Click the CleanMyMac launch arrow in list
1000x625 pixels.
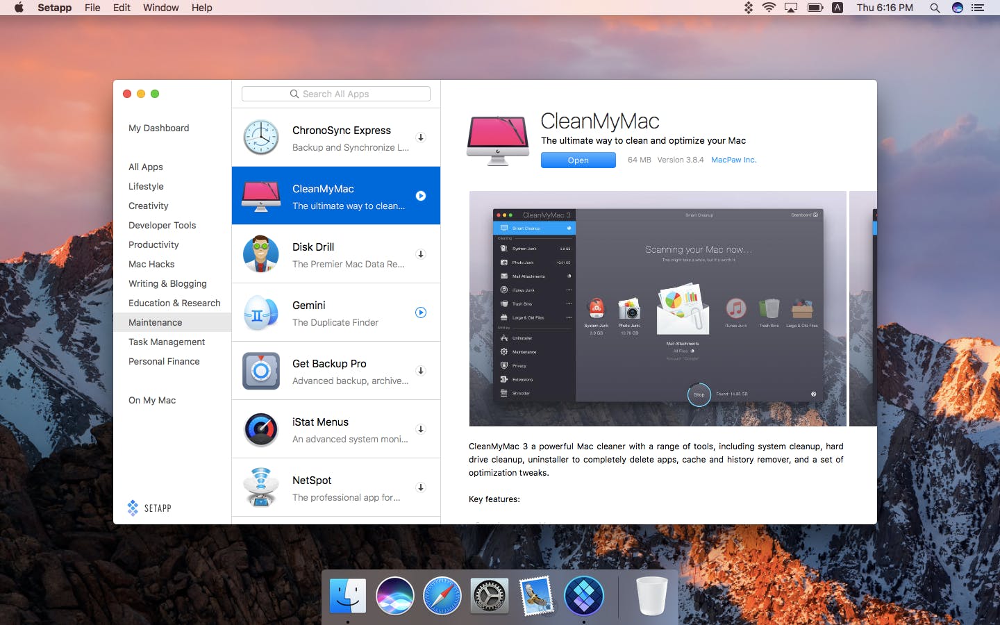point(421,196)
